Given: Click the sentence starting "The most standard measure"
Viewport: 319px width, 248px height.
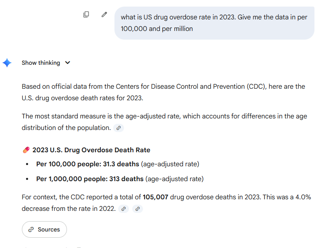Looking at the screenshot, I should point(164,116).
